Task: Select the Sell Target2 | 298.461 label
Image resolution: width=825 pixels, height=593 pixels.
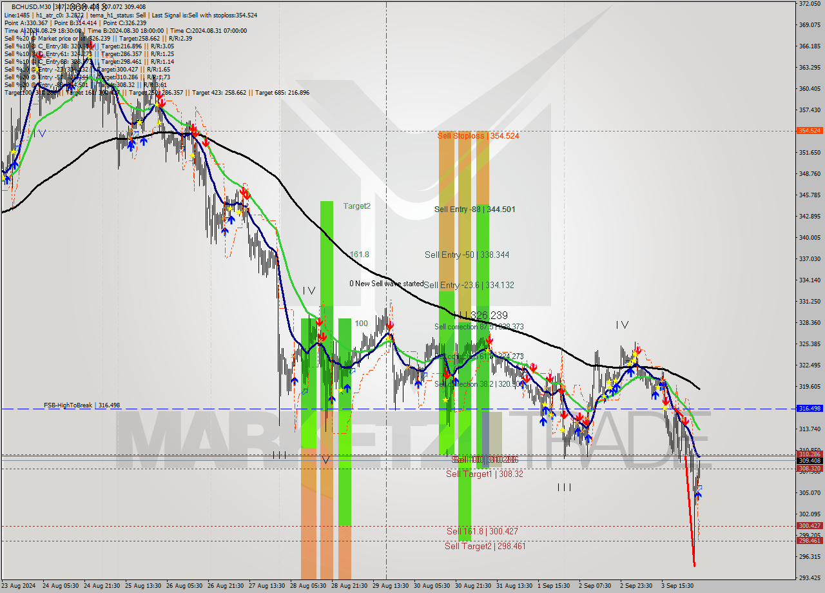Action: pyautogui.click(x=485, y=546)
